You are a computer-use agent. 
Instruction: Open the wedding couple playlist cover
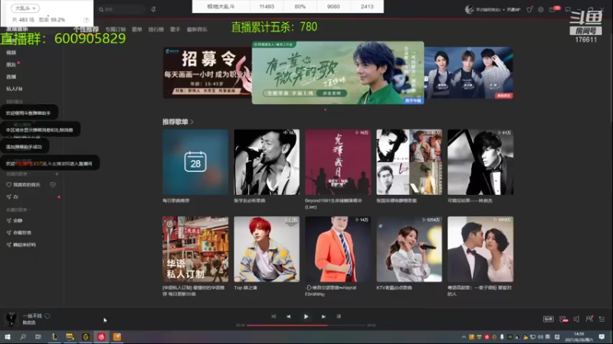click(x=480, y=249)
